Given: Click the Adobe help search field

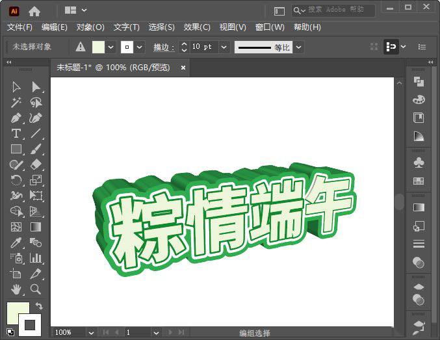Looking at the screenshot, I should point(333,10).
